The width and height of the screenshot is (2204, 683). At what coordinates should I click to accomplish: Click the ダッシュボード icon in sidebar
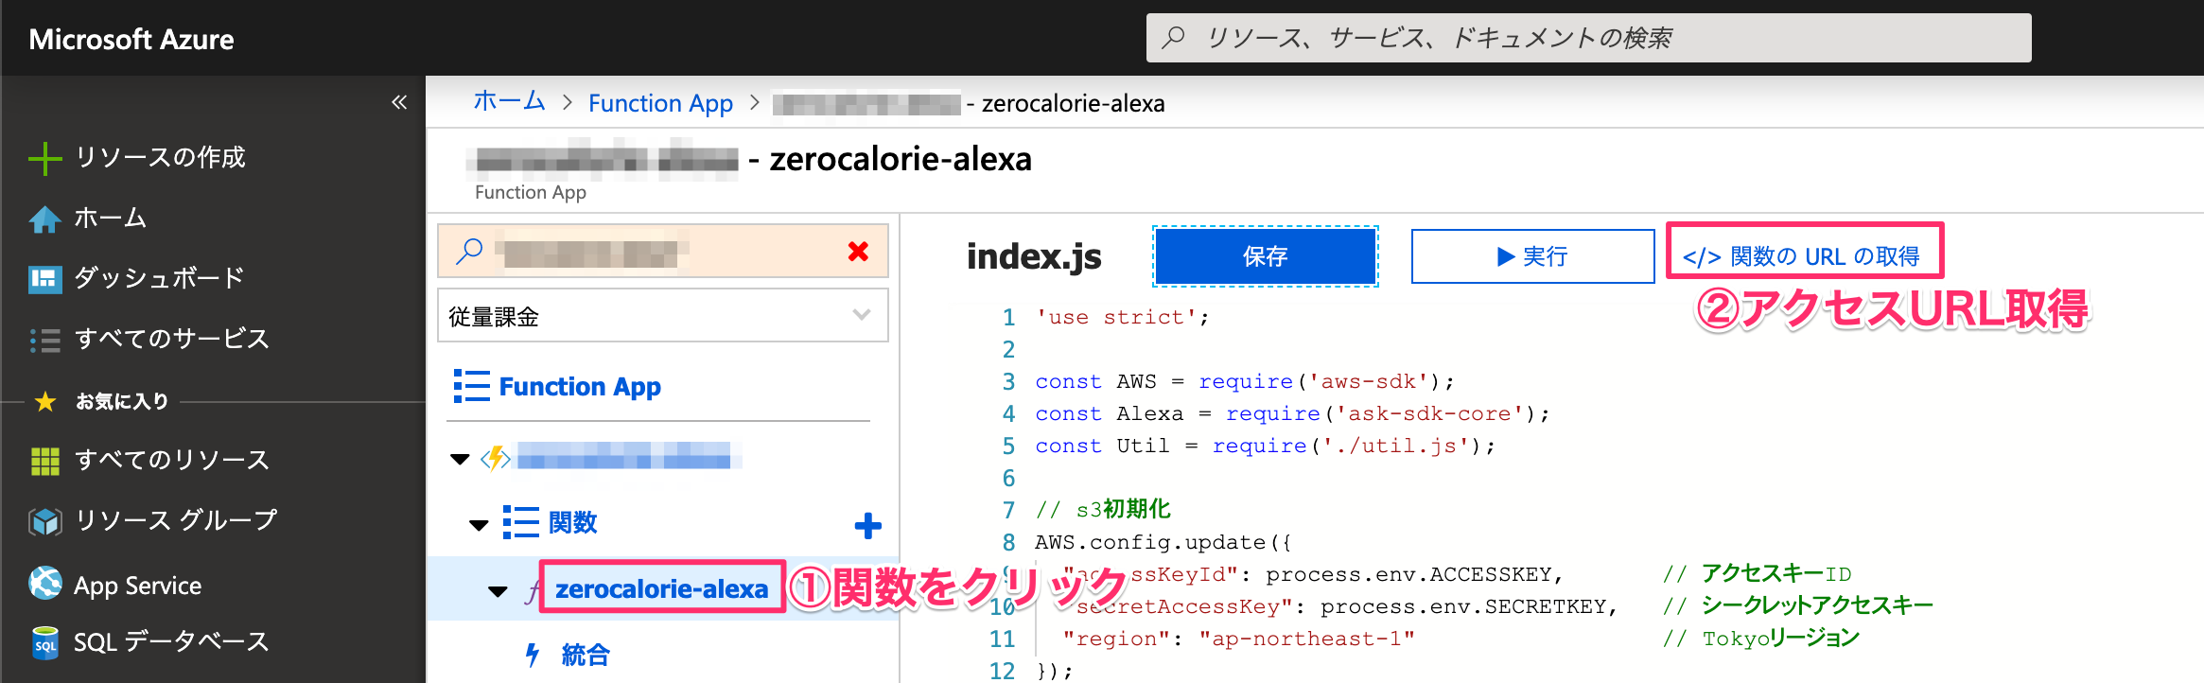click(x=44, y=279)
